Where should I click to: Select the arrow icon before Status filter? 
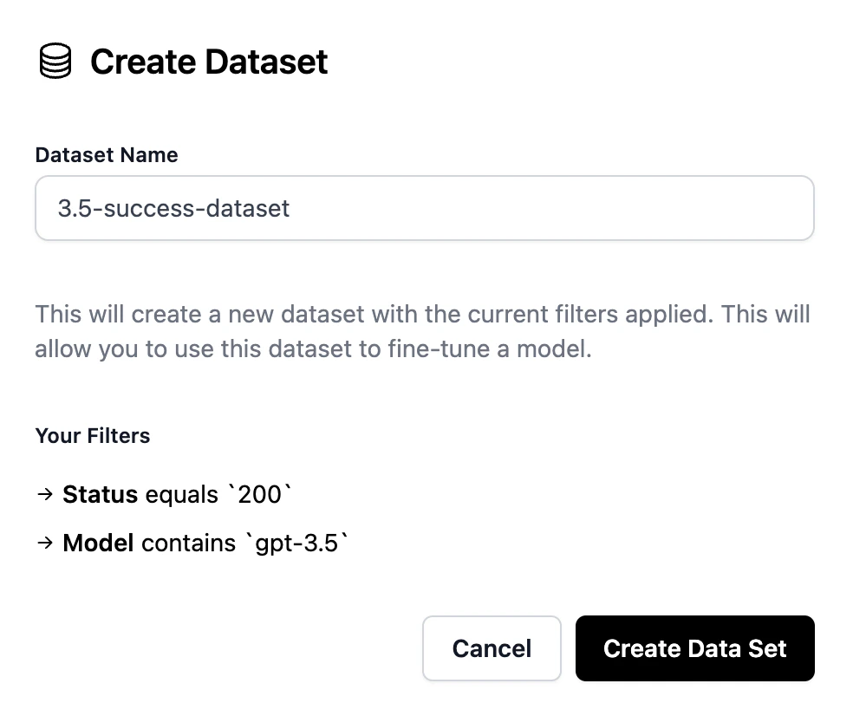44,494
